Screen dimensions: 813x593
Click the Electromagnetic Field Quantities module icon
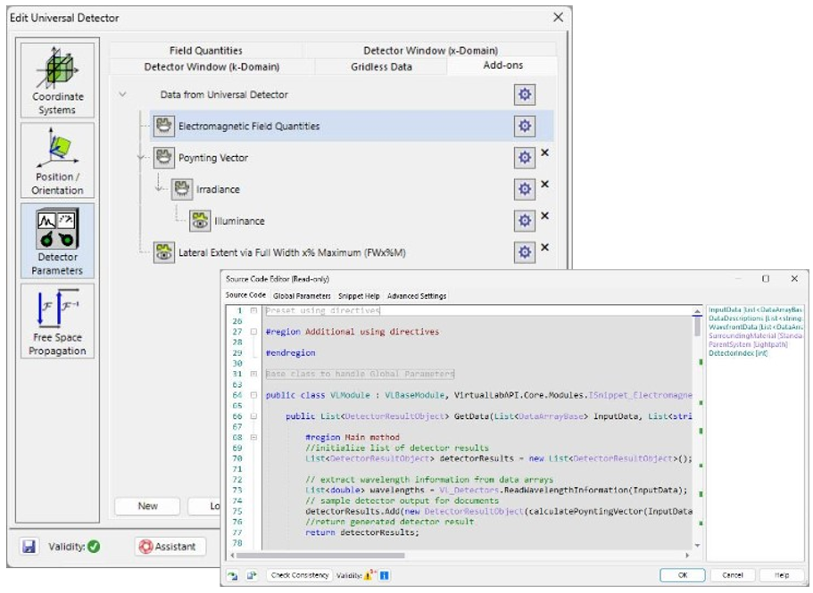[164, 126]
